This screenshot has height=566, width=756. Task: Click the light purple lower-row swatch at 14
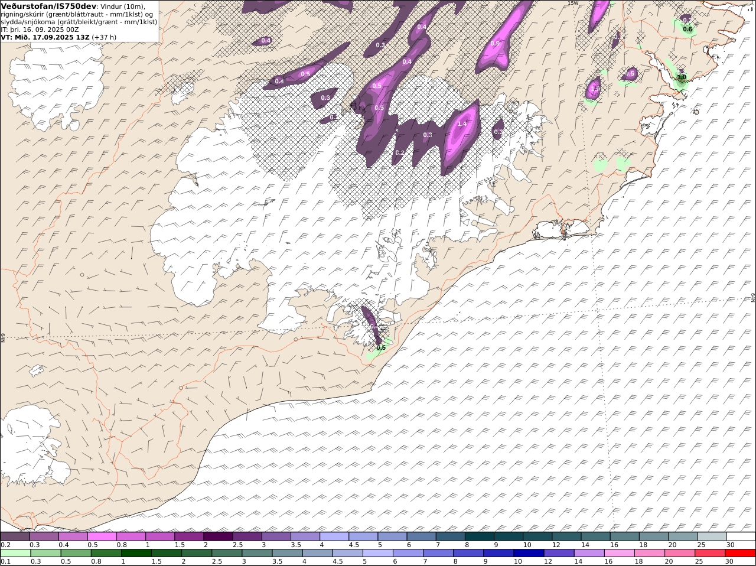[x=589, y=553]
